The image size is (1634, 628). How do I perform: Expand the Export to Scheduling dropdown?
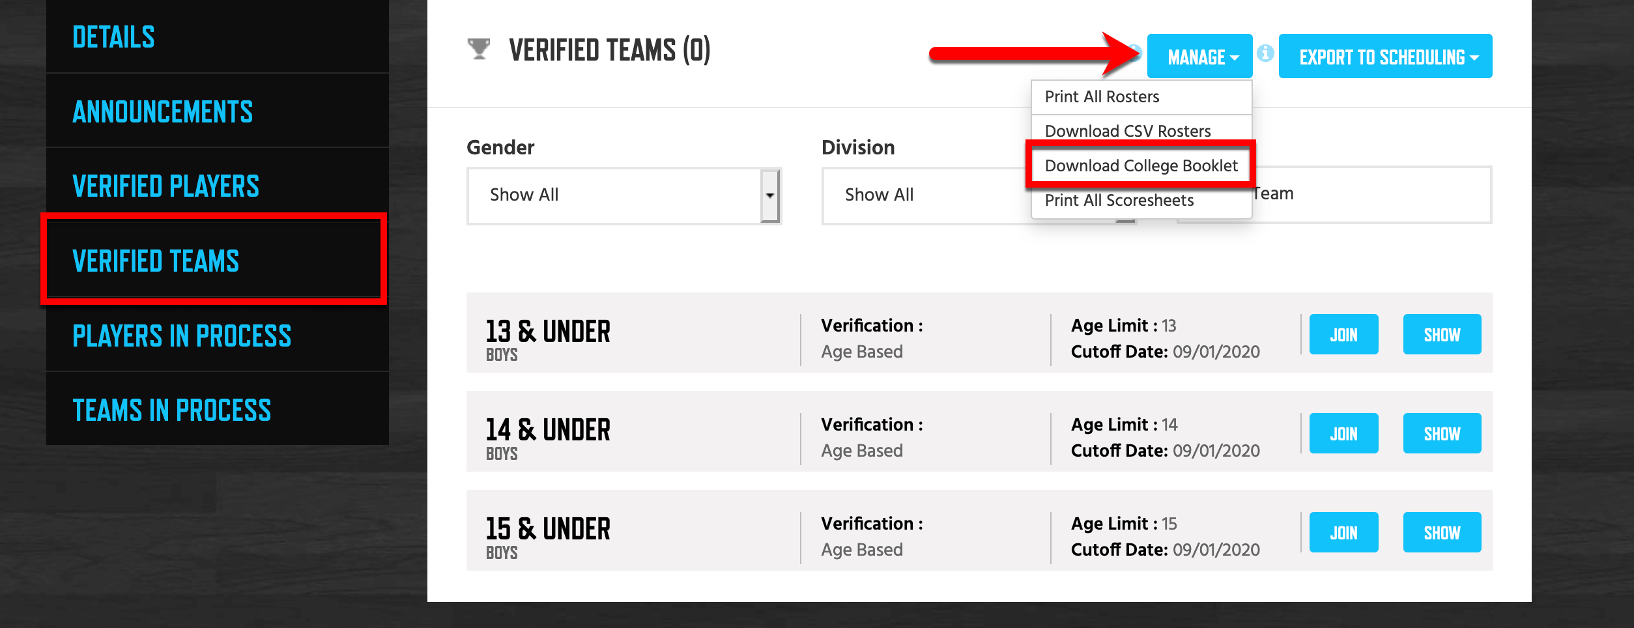coord(1385,57)
